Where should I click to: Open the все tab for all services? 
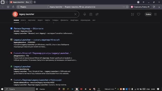pyautogui.click(x=94, y=20)
